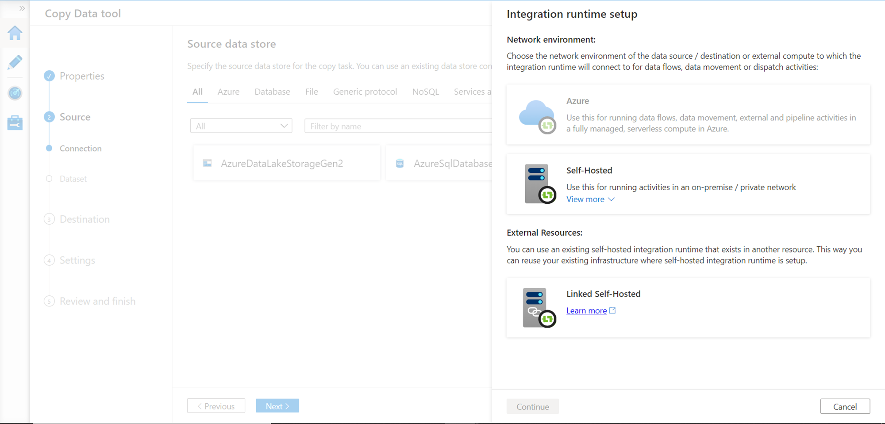Expand View more under Self-Hosted

click(590, 199)
